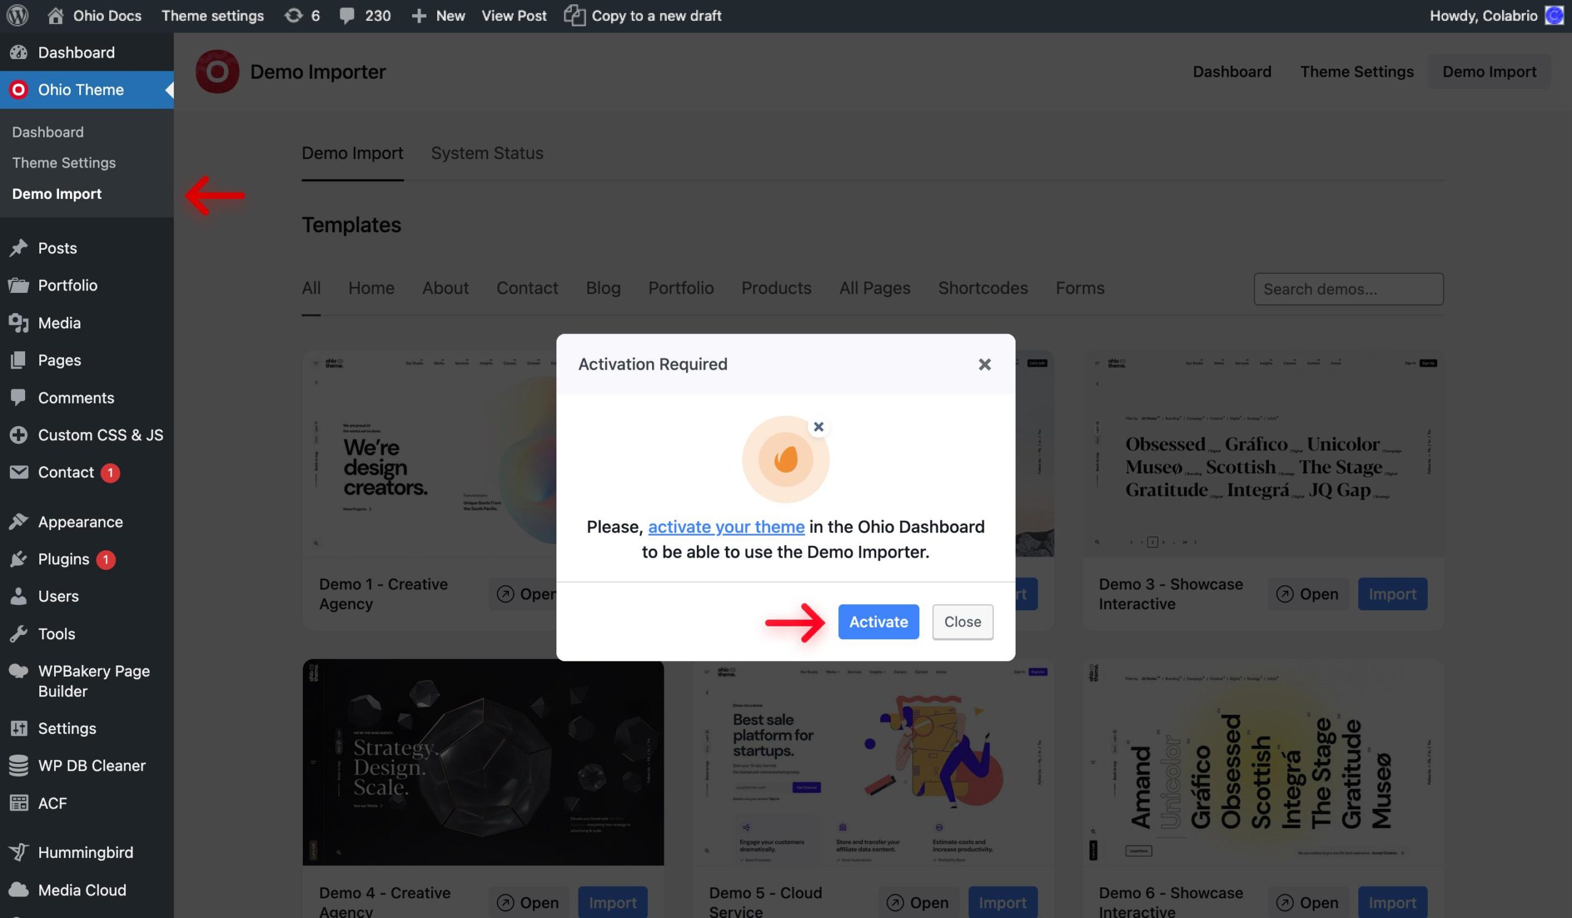Open Hummingbird in the sidebar

click(x=85, y=852)
